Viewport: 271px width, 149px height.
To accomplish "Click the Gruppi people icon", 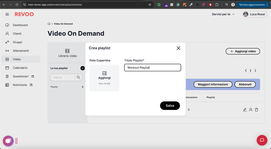I will tap(7, 42).
